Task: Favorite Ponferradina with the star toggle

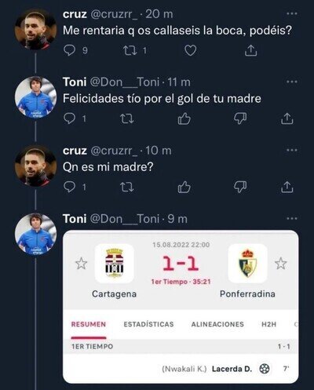Action: (281, 264)
